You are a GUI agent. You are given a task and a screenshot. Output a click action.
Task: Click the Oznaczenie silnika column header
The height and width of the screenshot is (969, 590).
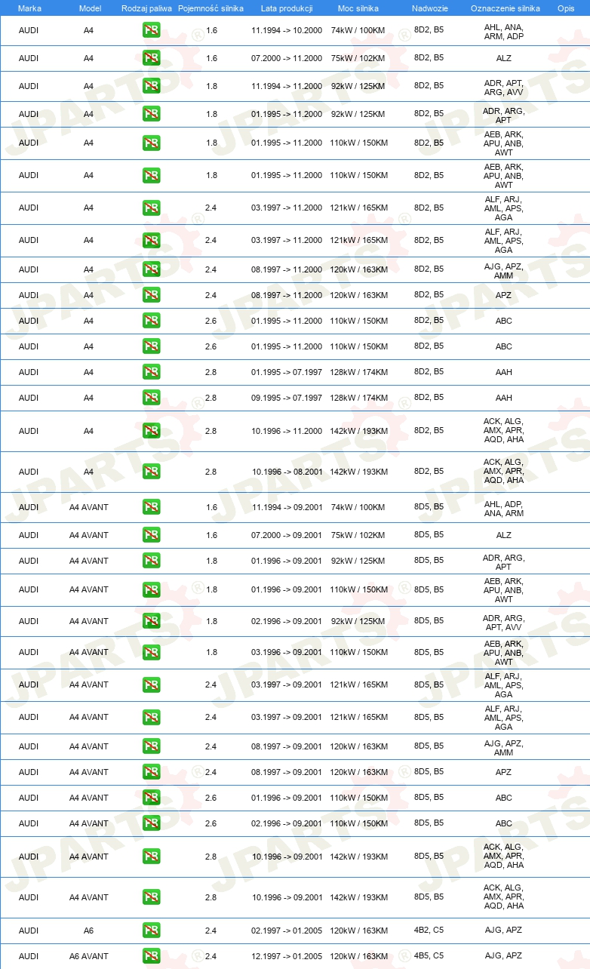point(505,8)
